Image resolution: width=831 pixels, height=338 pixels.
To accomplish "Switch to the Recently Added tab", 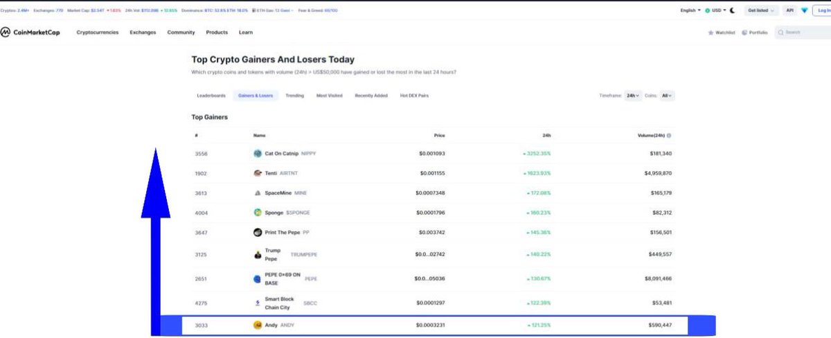I will [x=371, y=96].
